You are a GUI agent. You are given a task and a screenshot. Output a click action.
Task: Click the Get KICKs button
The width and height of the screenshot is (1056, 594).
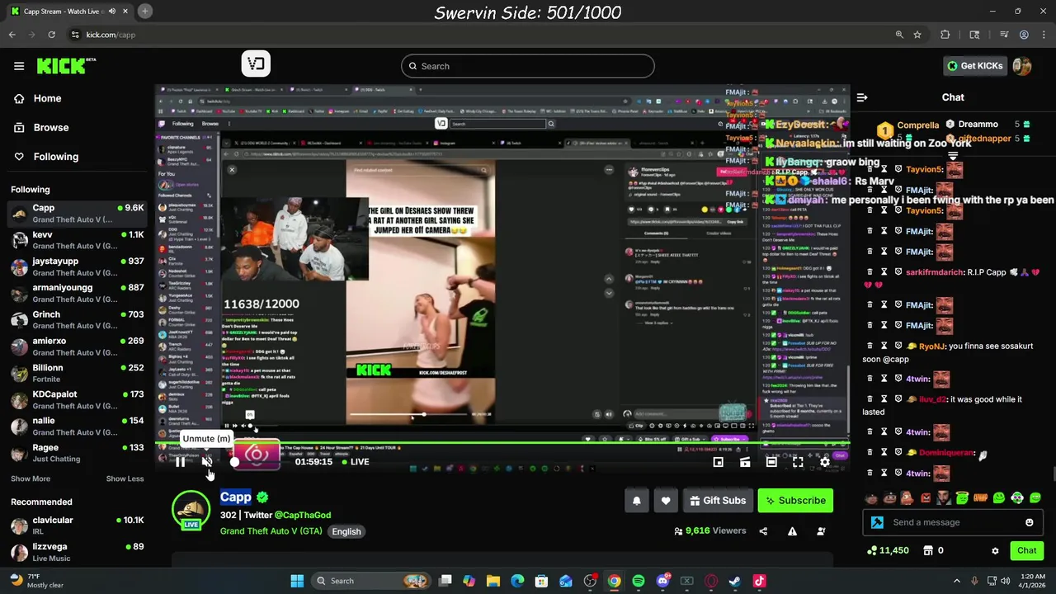point(974,66)
